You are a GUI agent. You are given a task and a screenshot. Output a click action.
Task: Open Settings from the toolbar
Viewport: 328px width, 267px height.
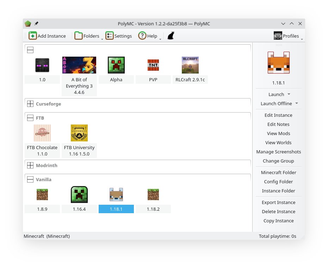119,36
